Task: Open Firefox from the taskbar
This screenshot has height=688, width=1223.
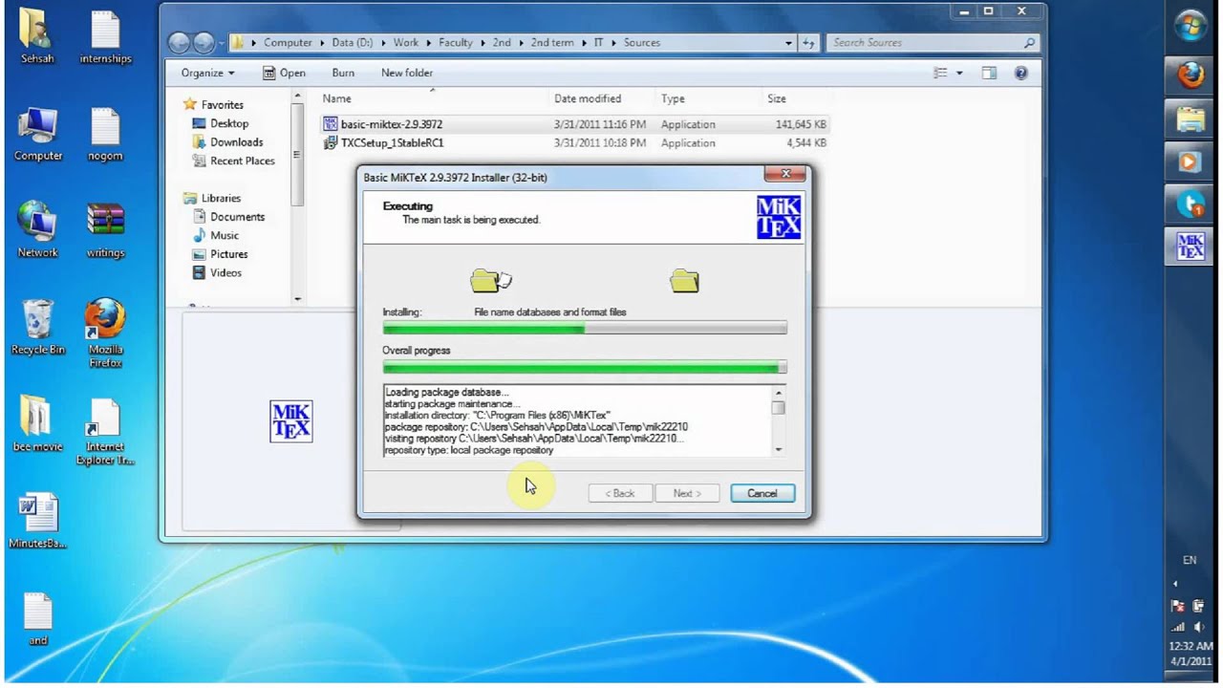Action: coord(1190,75)
